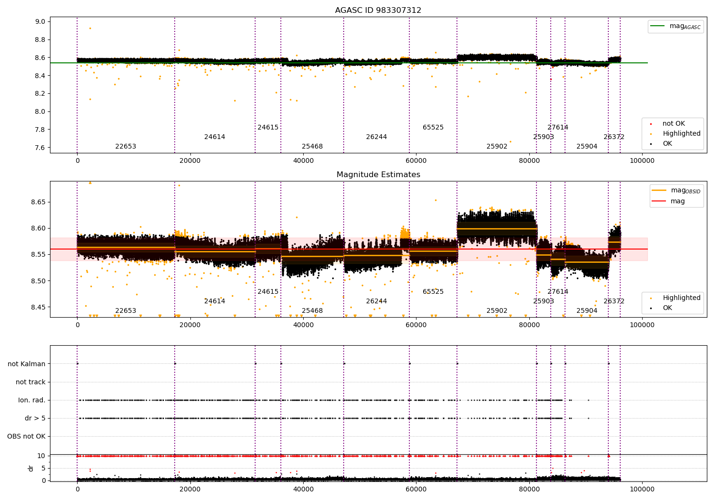Click the 7.6 y-axis tick label
714x500 pixels.
coord(40,148)
